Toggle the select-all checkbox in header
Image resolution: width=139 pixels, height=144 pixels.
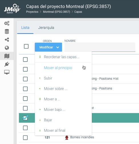[x=26, y=46]
